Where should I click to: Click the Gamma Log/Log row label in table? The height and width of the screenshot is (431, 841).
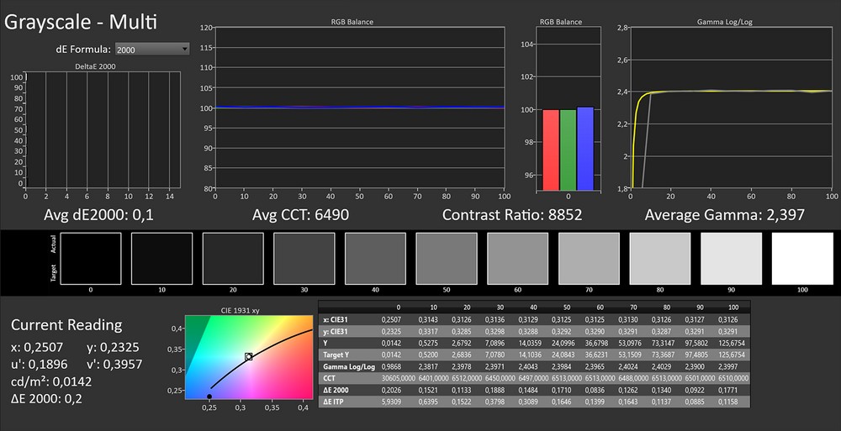(345, 367)
